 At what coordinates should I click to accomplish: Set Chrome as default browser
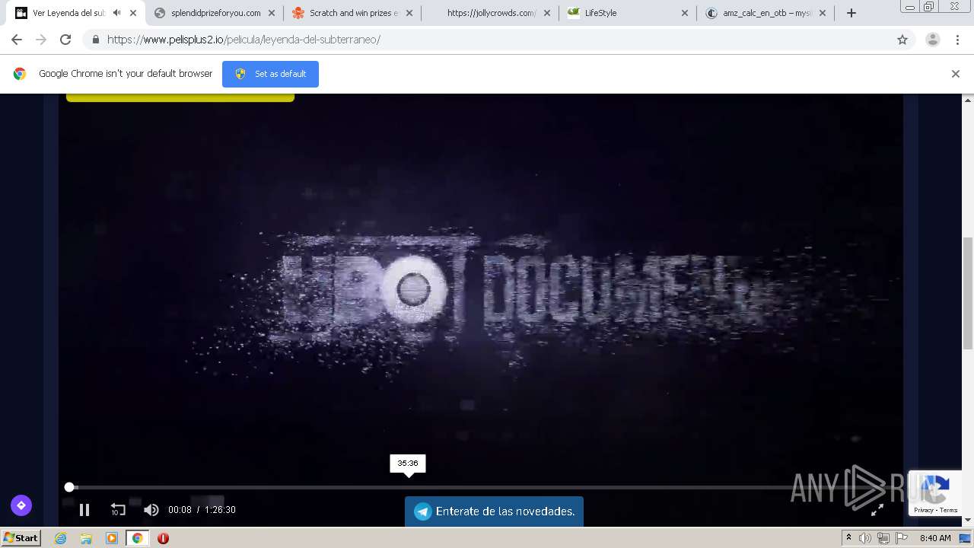click(x=270, y=74)
